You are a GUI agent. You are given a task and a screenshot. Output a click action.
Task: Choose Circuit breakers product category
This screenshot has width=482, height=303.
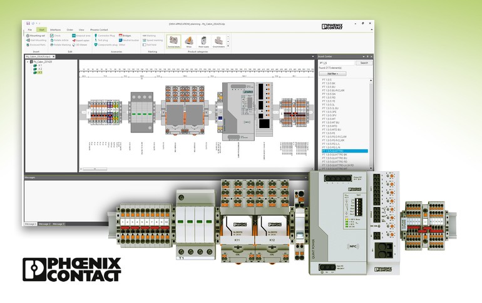click(218, 41)
